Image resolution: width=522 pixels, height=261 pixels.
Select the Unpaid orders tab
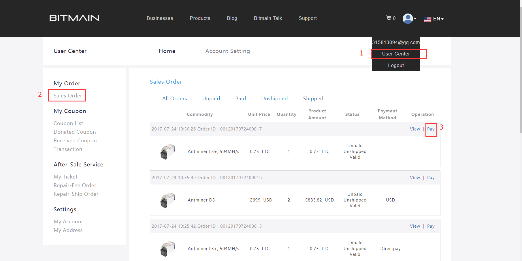[x=211, y=98]
